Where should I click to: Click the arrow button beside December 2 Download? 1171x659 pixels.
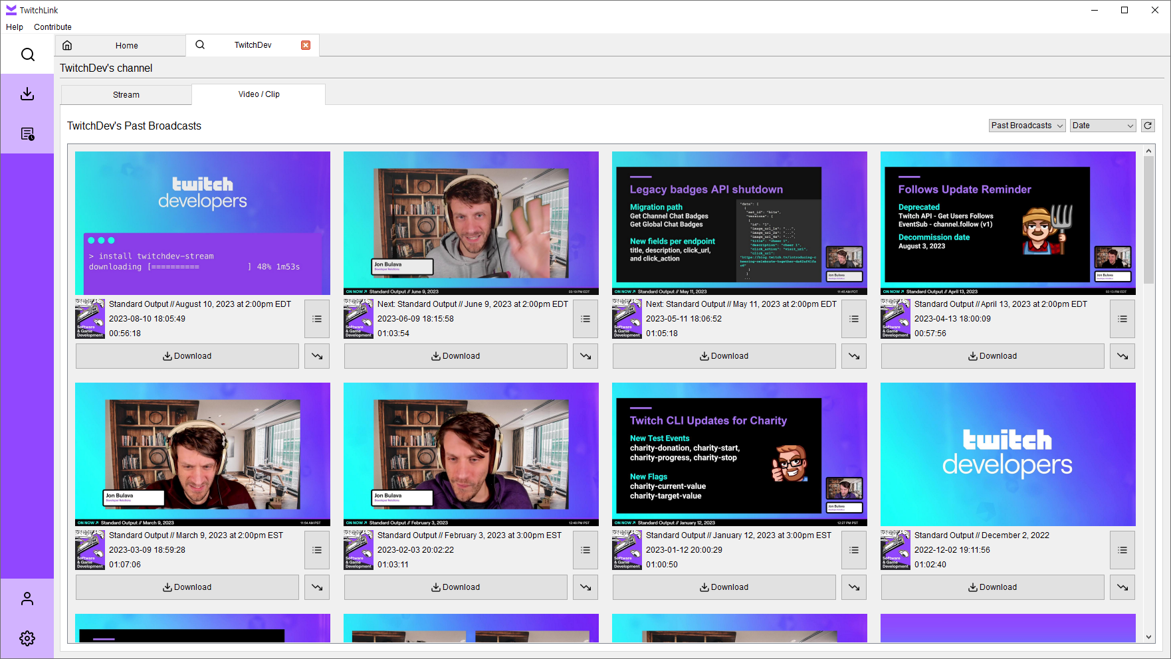1122,587
